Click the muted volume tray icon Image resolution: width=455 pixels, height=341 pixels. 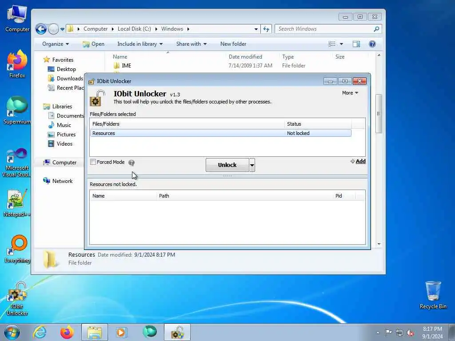410,333
